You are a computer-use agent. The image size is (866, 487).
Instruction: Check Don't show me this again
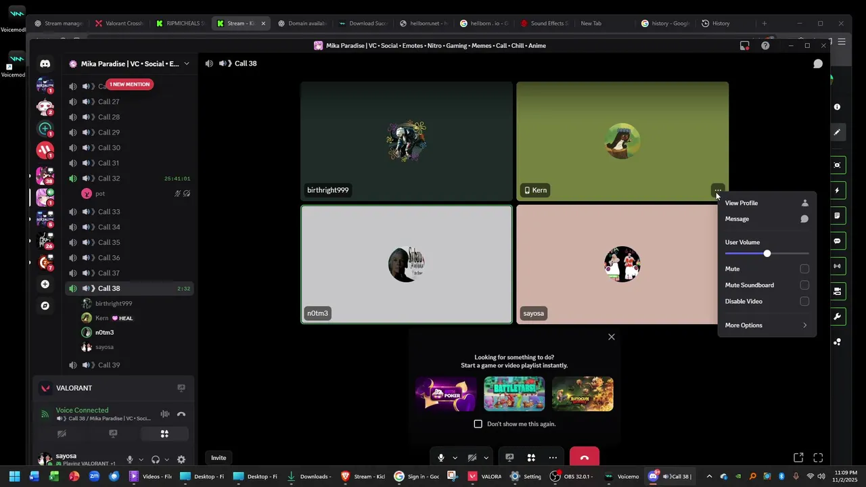[x=478, y=424]
